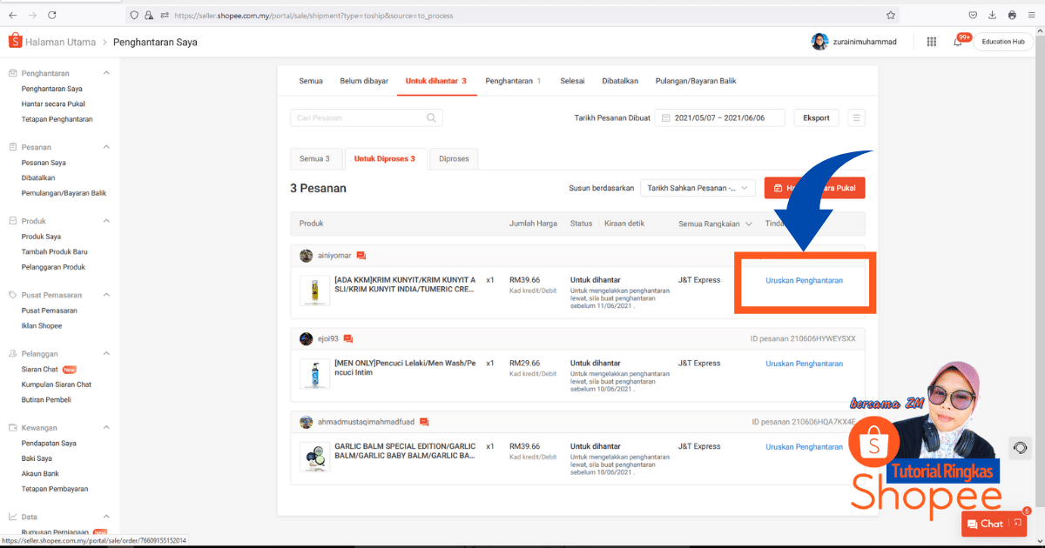Open chat with buyer ahmadmustaqimahmadfuad
Screen dimensions: 1045x548
coord(424,422)
